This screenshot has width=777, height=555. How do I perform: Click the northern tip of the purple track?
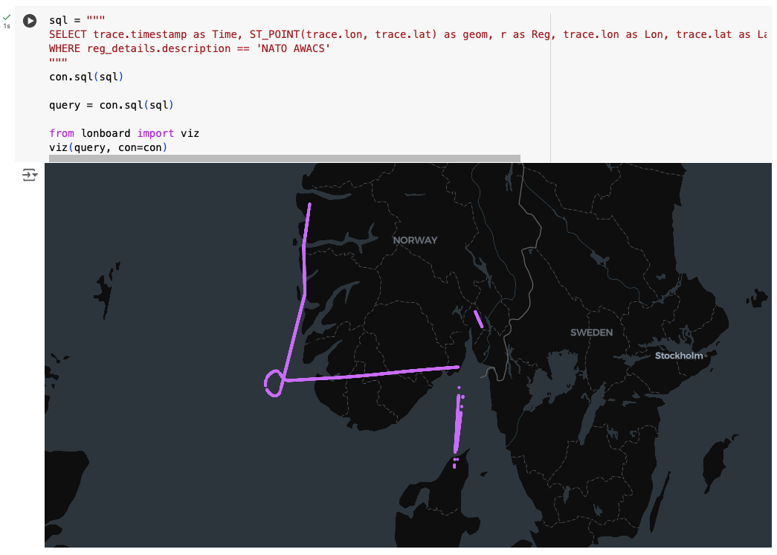309,205
